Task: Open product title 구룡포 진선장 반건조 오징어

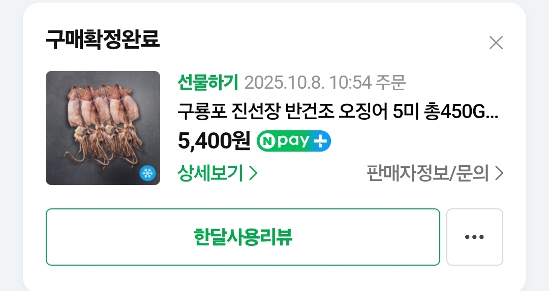Action: coord(338,112)
